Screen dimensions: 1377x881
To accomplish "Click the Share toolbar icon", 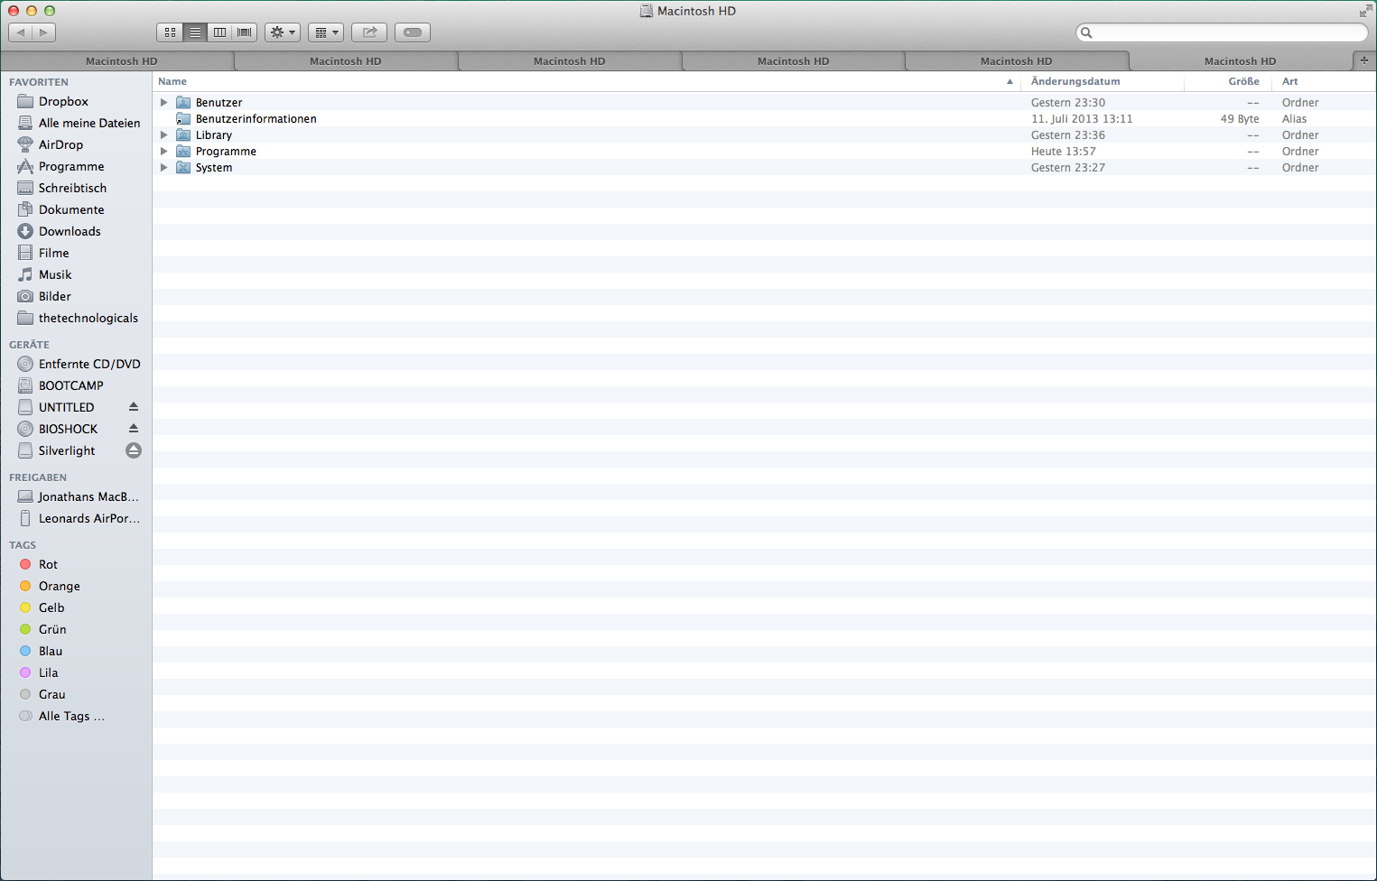I will (369, 32).
